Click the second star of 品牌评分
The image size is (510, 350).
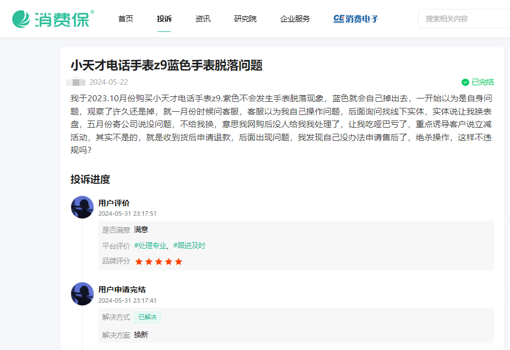click(149, 261)
